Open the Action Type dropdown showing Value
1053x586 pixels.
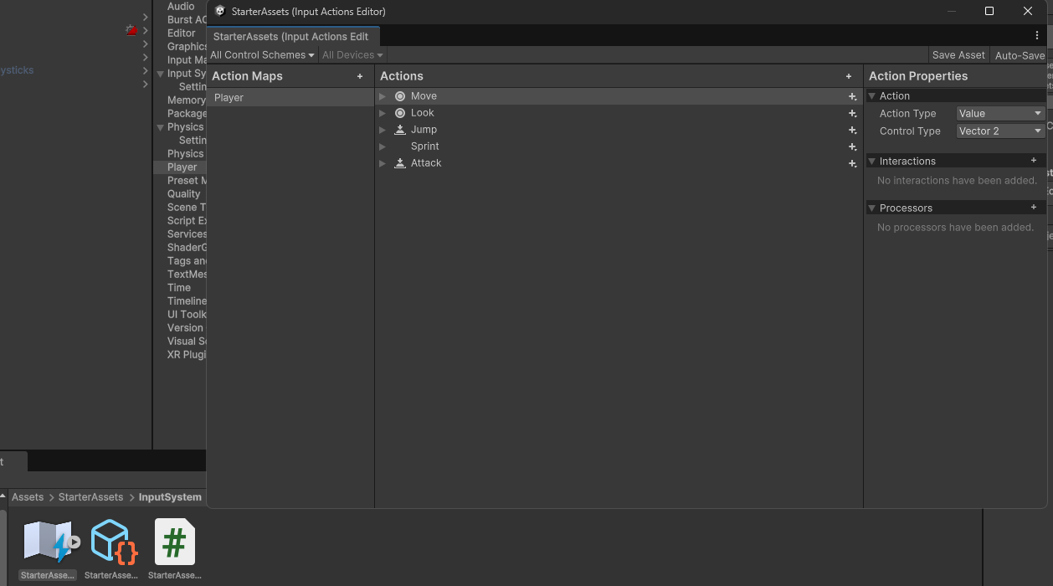[x=1000, y=113]
